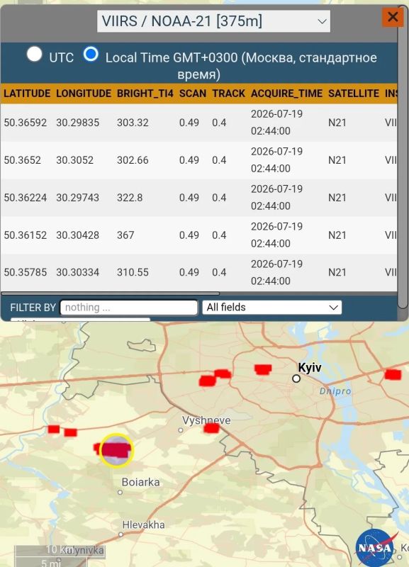Select longitude cell 30.29835
This screenshot has width=409, height=567.
tap(78, 123)
